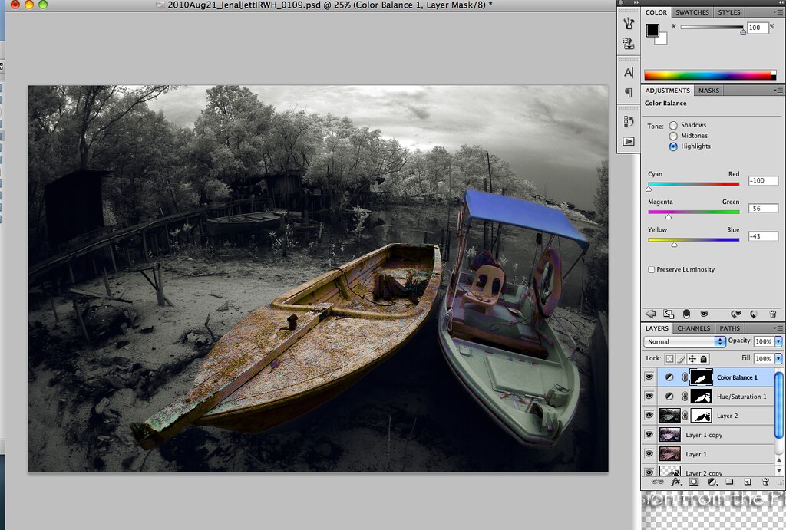786x530 pixels.
Task: Switch to the Swatches tab
Action: pyautogui.click(x=692, y=12)
